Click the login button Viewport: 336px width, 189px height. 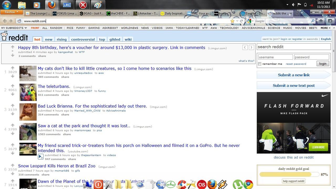coord(323,64)
